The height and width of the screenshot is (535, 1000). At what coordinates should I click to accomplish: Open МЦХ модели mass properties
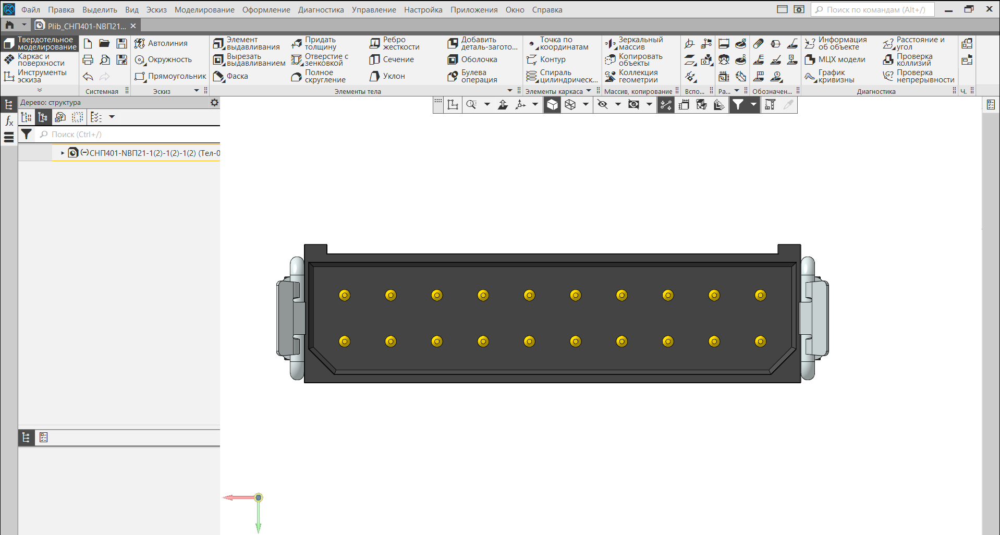[x=835, y=60]
